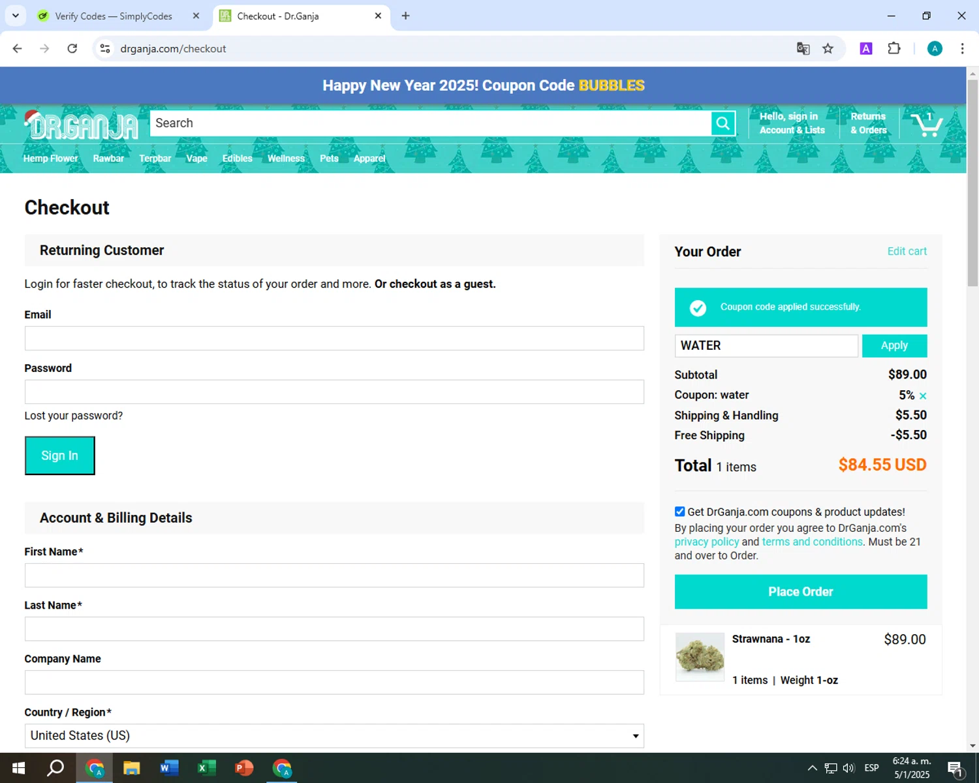Open the terms and conditions link

812,542
